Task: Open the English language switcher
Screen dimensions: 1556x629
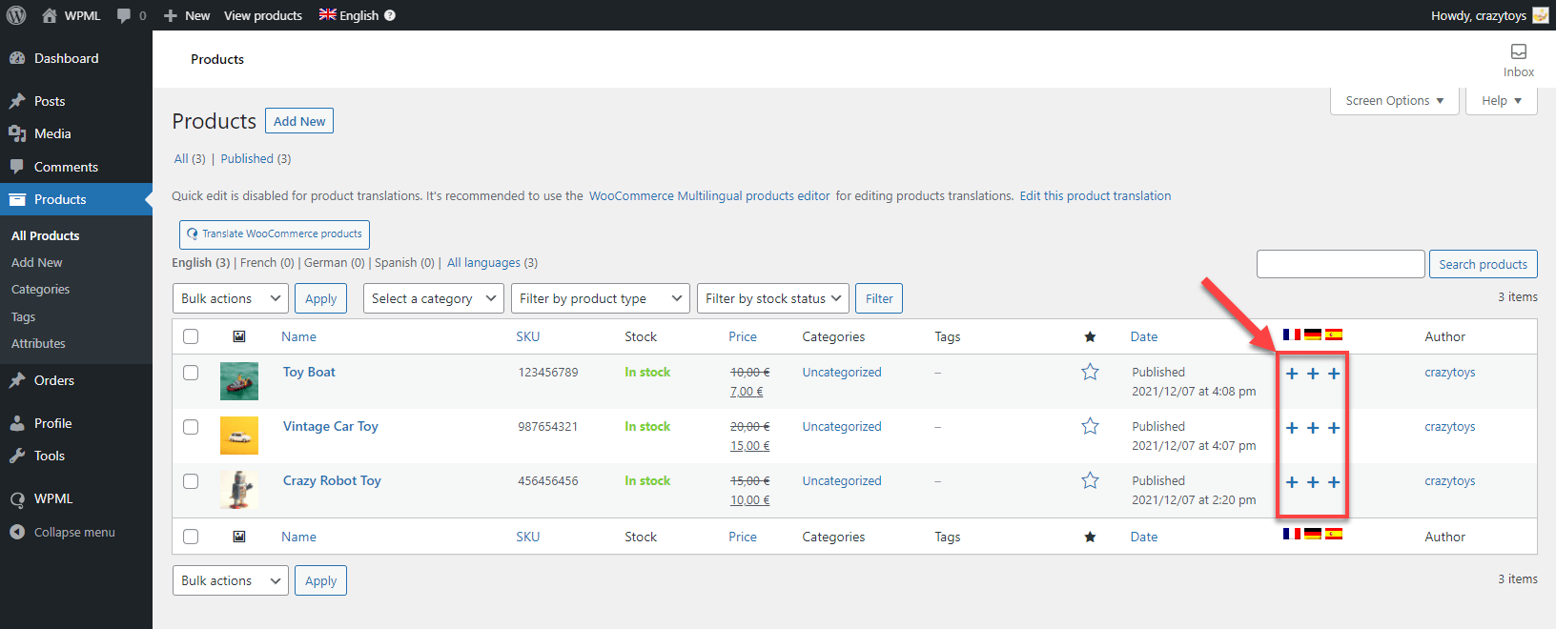Action: click(x=349, y=15)
